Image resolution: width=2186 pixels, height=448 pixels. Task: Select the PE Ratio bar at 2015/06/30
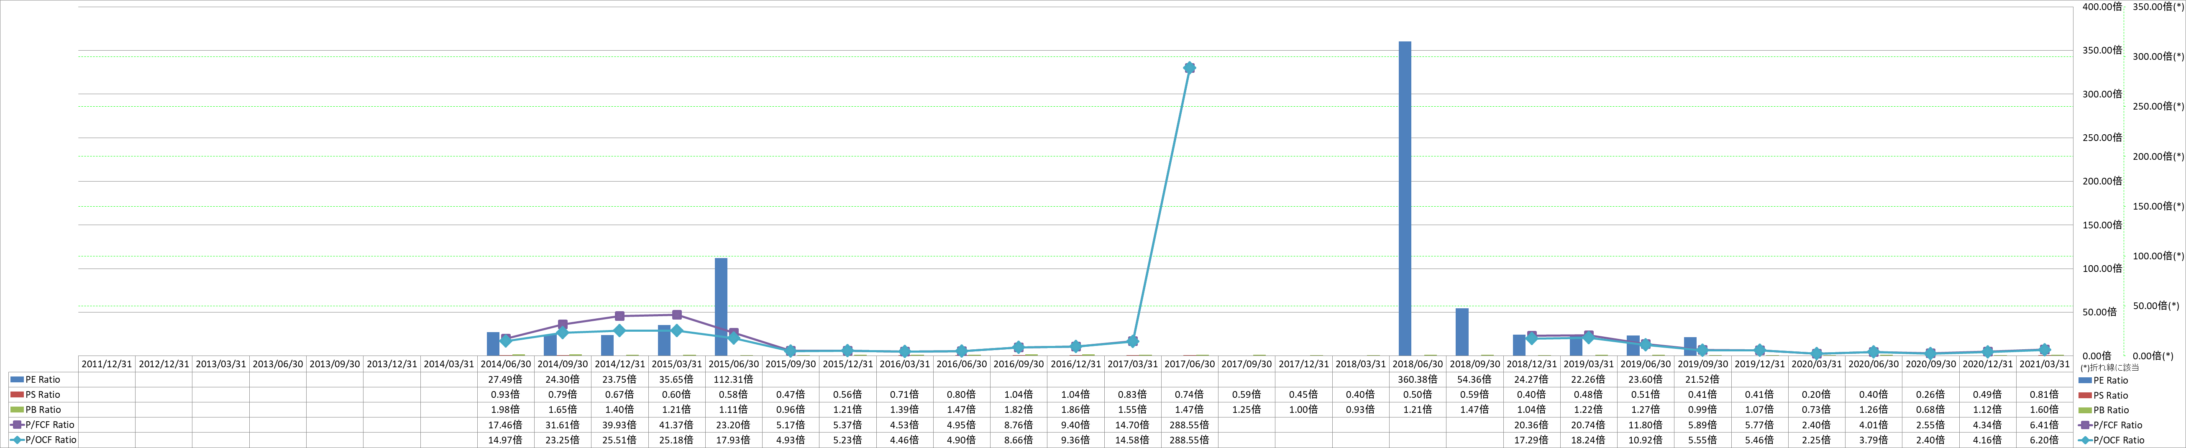click(720, 306)
